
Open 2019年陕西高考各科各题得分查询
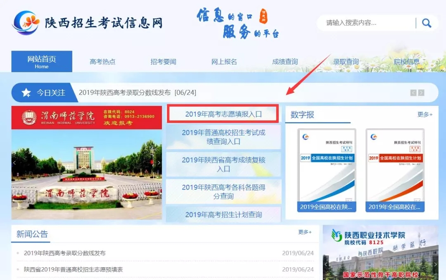[223, 192]
